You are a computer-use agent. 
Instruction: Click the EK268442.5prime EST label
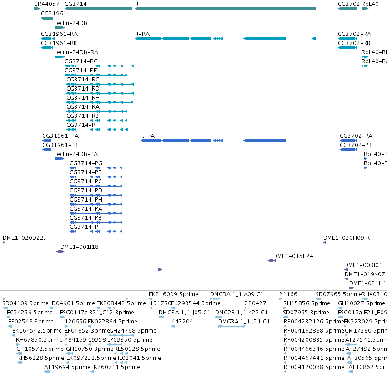[121, 303]
